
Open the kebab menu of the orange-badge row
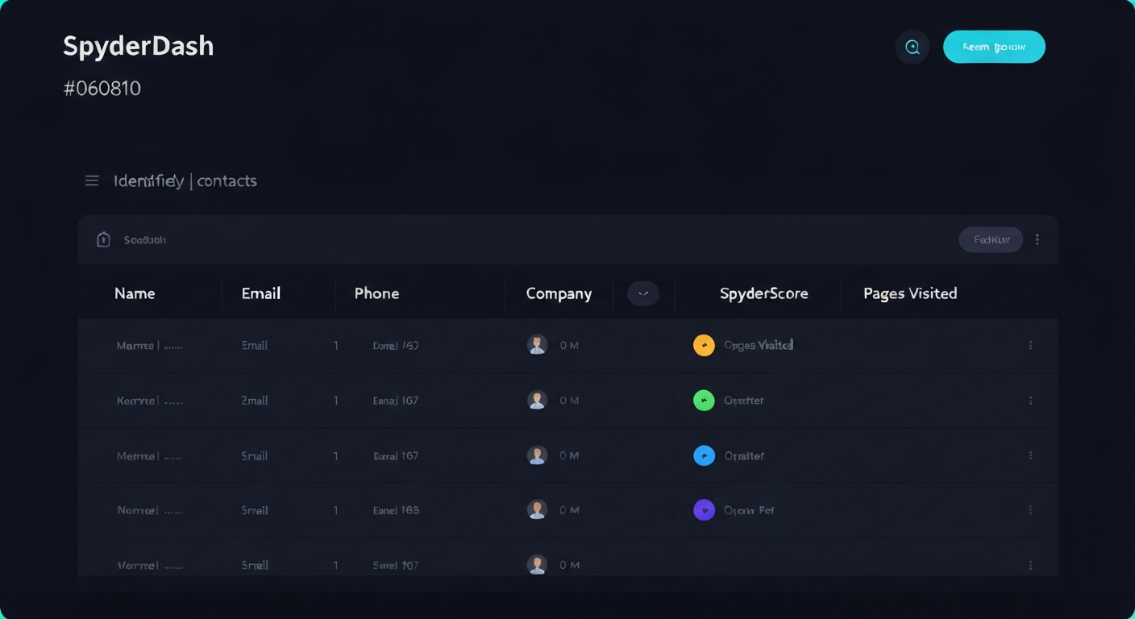tap(1030, 345)
